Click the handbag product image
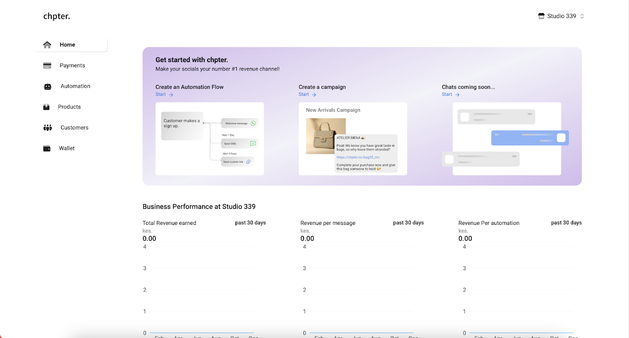Image resolution: width=629 pixels, height=338 pixels. (x=326, y=136)
